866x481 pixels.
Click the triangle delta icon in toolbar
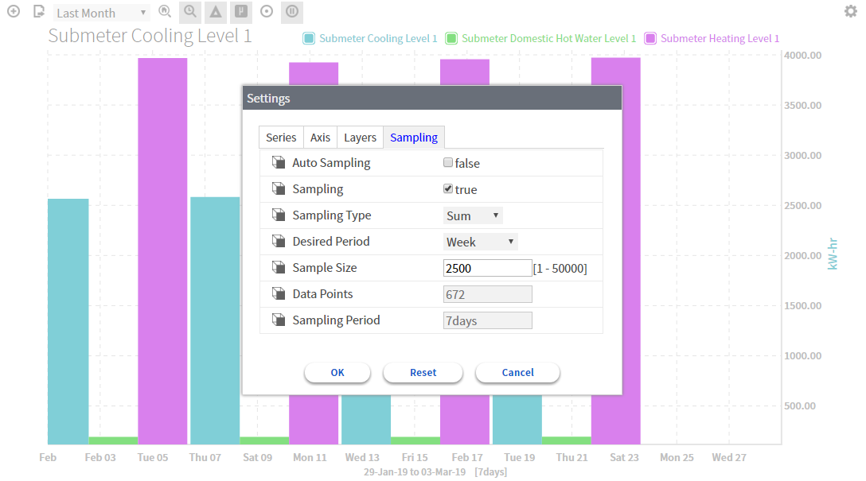coord(215,12)
